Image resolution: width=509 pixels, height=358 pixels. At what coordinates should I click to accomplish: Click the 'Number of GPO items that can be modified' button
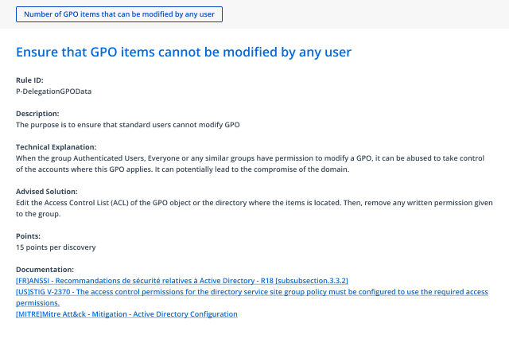(119, 14)
